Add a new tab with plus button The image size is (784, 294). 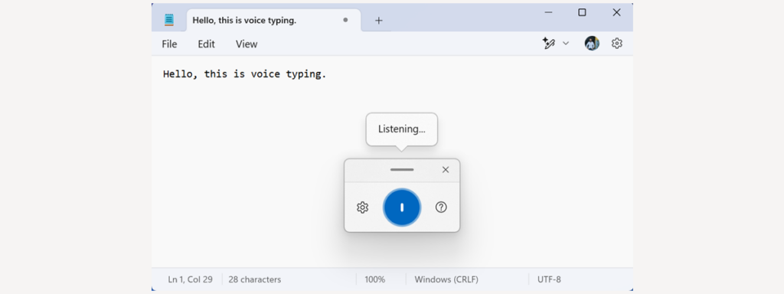tap(378, 21)
